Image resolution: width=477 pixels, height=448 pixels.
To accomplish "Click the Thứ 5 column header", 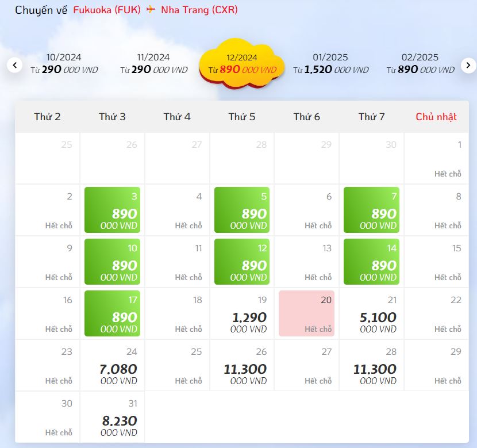I will 242,117.
